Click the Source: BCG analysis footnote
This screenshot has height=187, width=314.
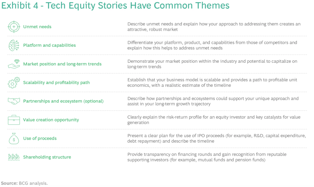click(x=24, y=183)
